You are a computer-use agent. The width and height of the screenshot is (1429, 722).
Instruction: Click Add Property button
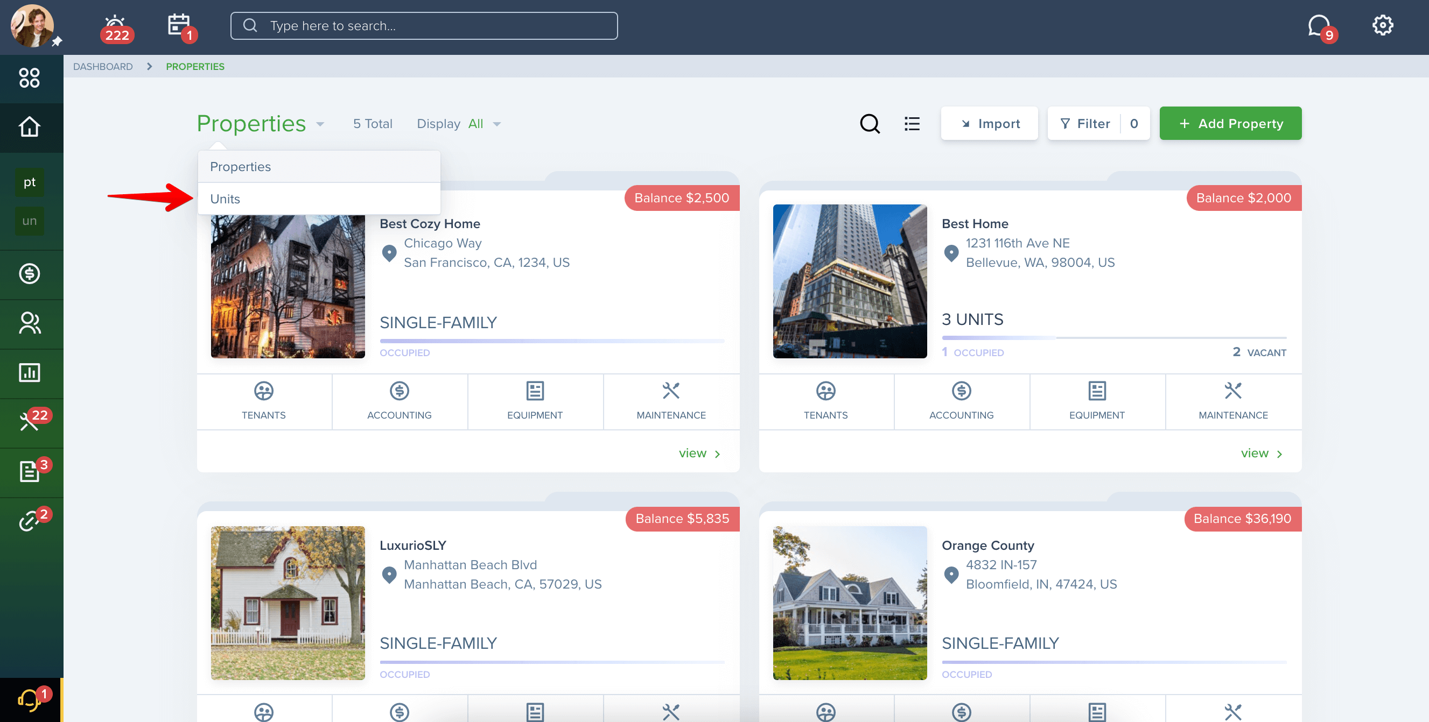point(1230,123)
